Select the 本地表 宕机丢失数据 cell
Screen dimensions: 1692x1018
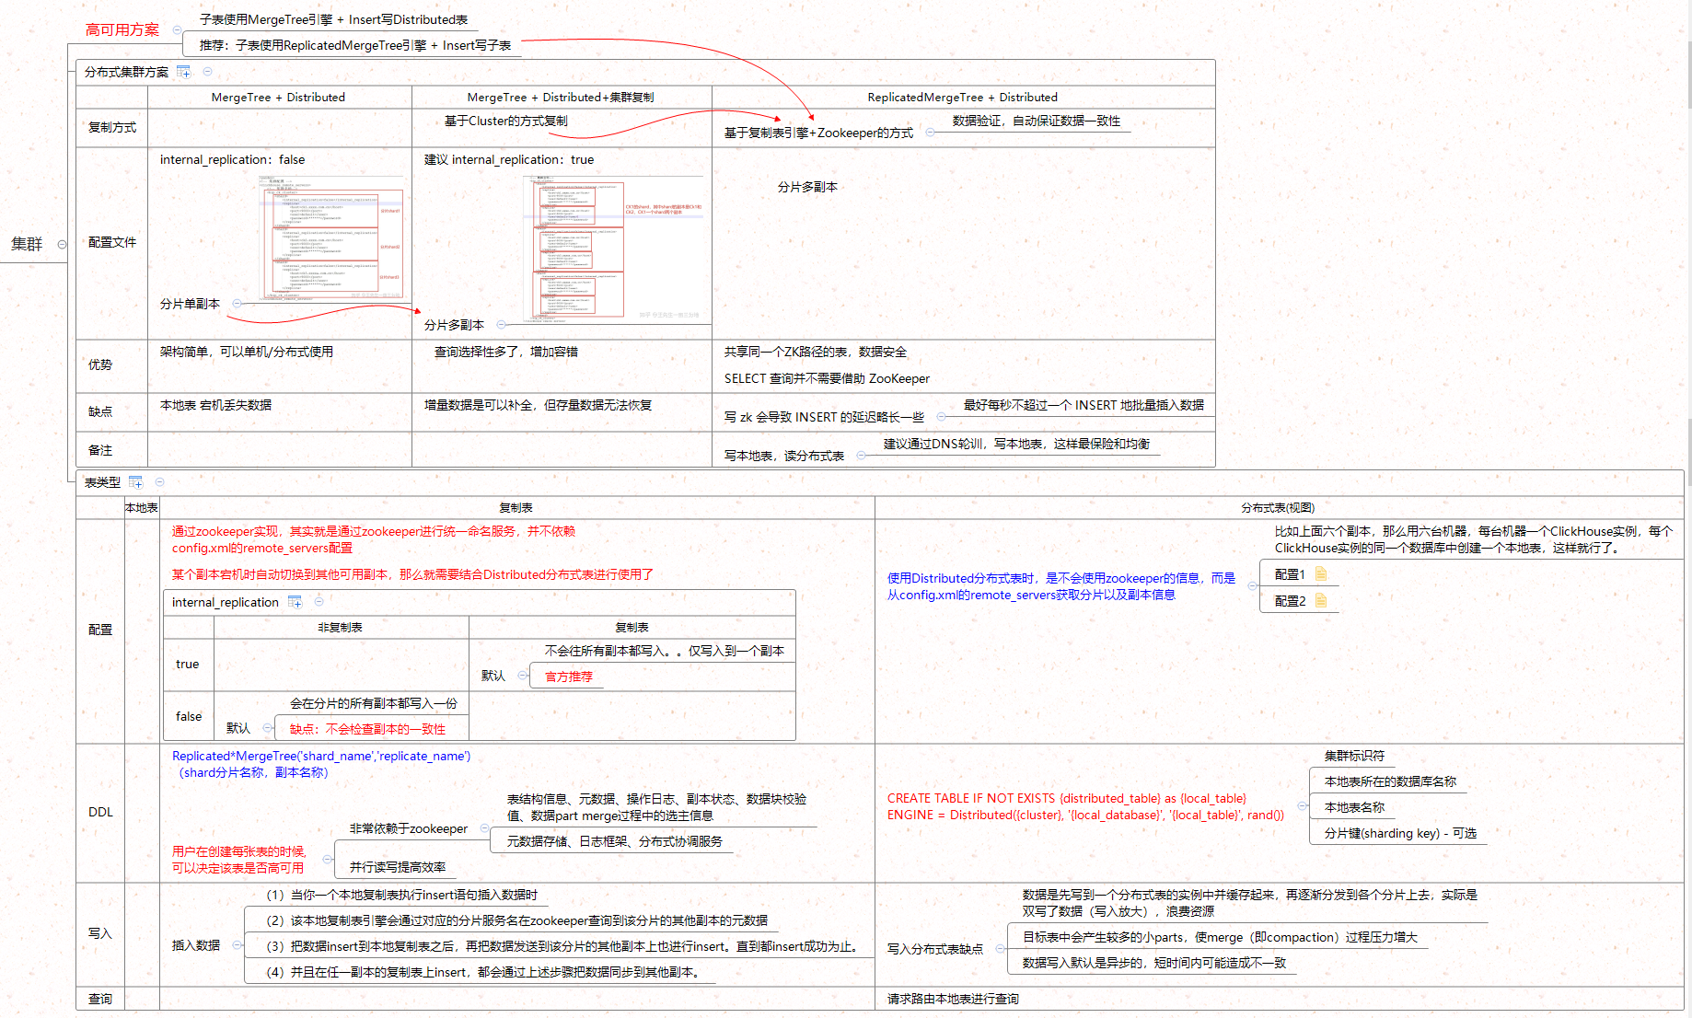(x=215, y=406)
